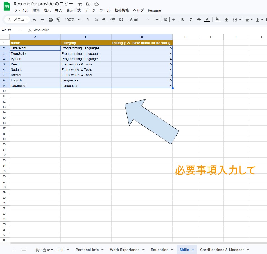Open the 挿入 menu

(x=58, y=10)
